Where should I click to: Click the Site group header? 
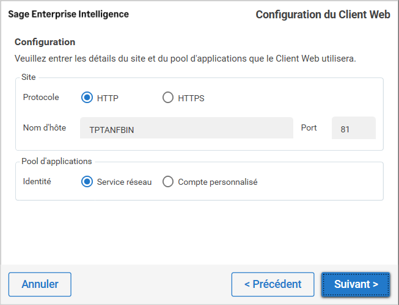coord(28,78)
